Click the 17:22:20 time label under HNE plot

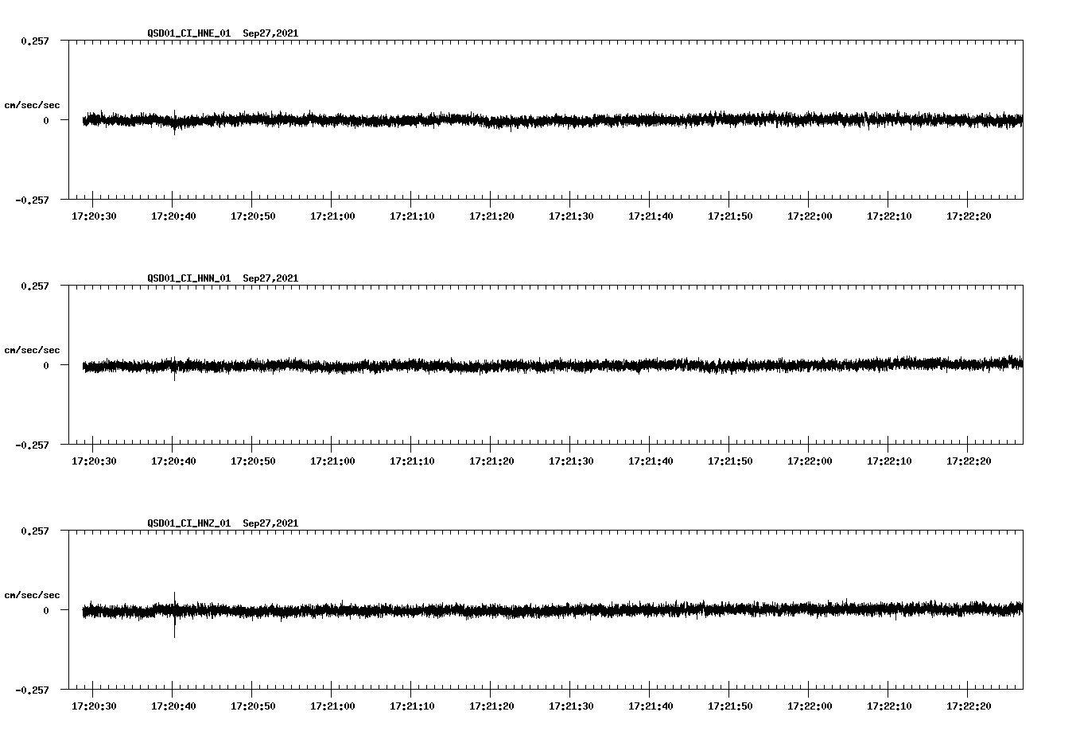point(969,216)
